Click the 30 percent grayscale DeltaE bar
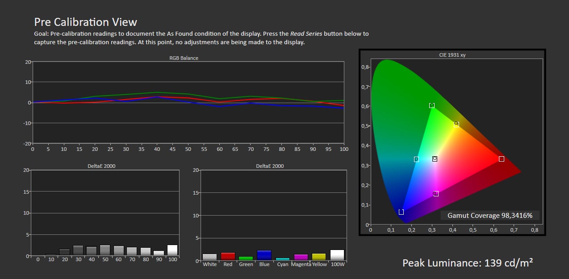569x279 pixels. (78, 250)
